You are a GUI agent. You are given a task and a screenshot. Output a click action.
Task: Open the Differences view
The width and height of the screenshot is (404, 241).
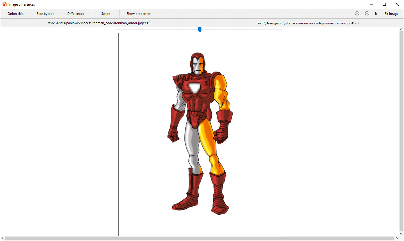click(75, 14)
